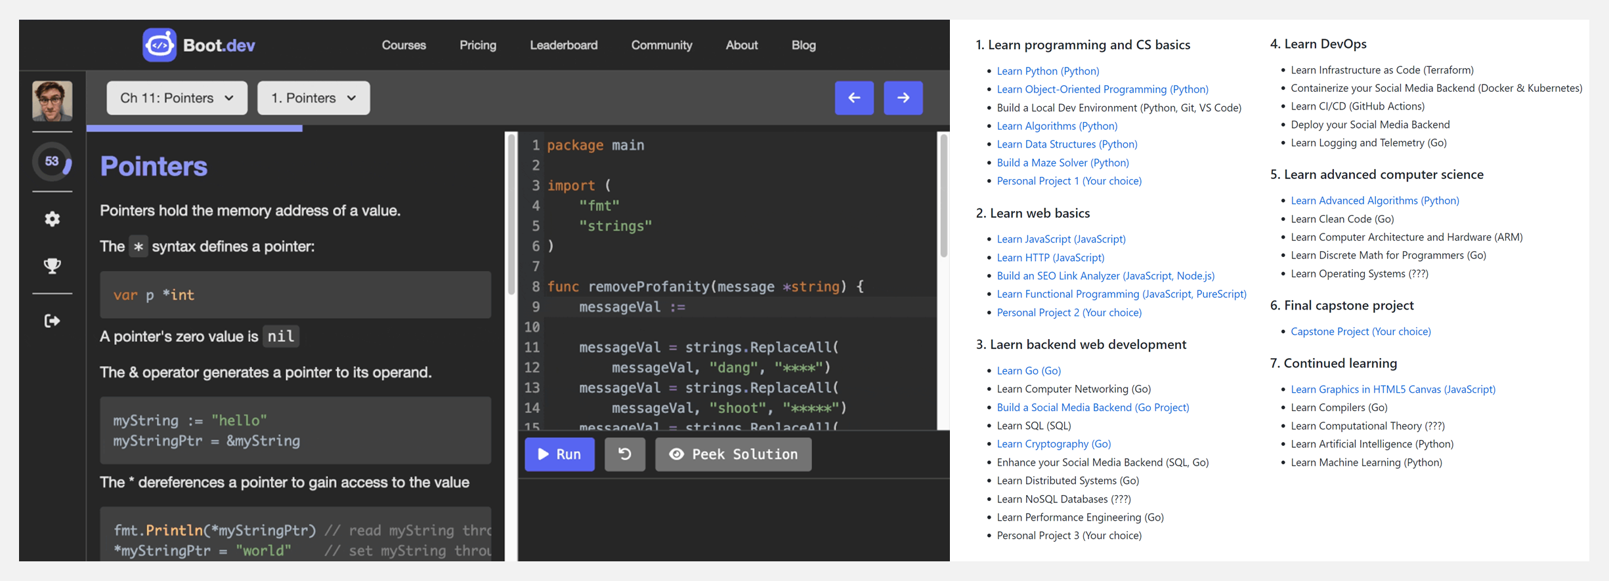1609x581 pixels.
Task: Click 'Learn NoSQL Databases (???)' item
Action: [1063, 499]
